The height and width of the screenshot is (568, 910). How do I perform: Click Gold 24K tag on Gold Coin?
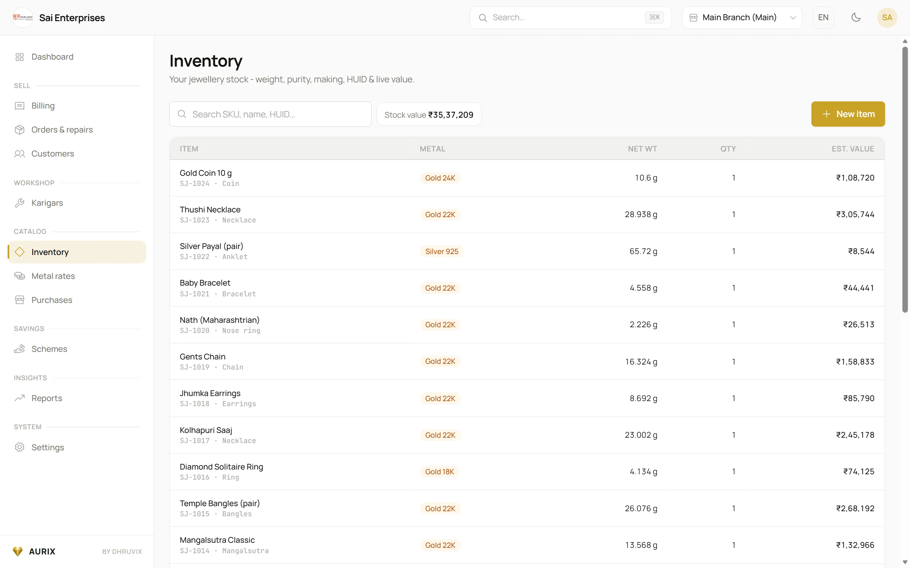(x=440, y=178)
